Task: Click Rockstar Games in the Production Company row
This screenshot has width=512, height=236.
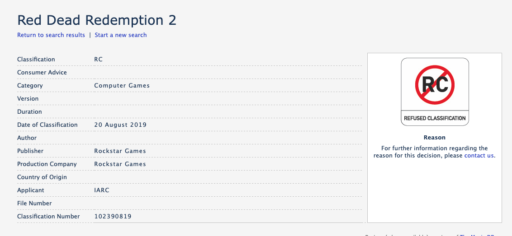Action: point(120,164)
